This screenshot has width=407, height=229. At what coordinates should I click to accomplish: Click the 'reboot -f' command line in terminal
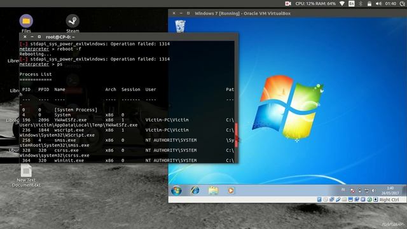50,49
